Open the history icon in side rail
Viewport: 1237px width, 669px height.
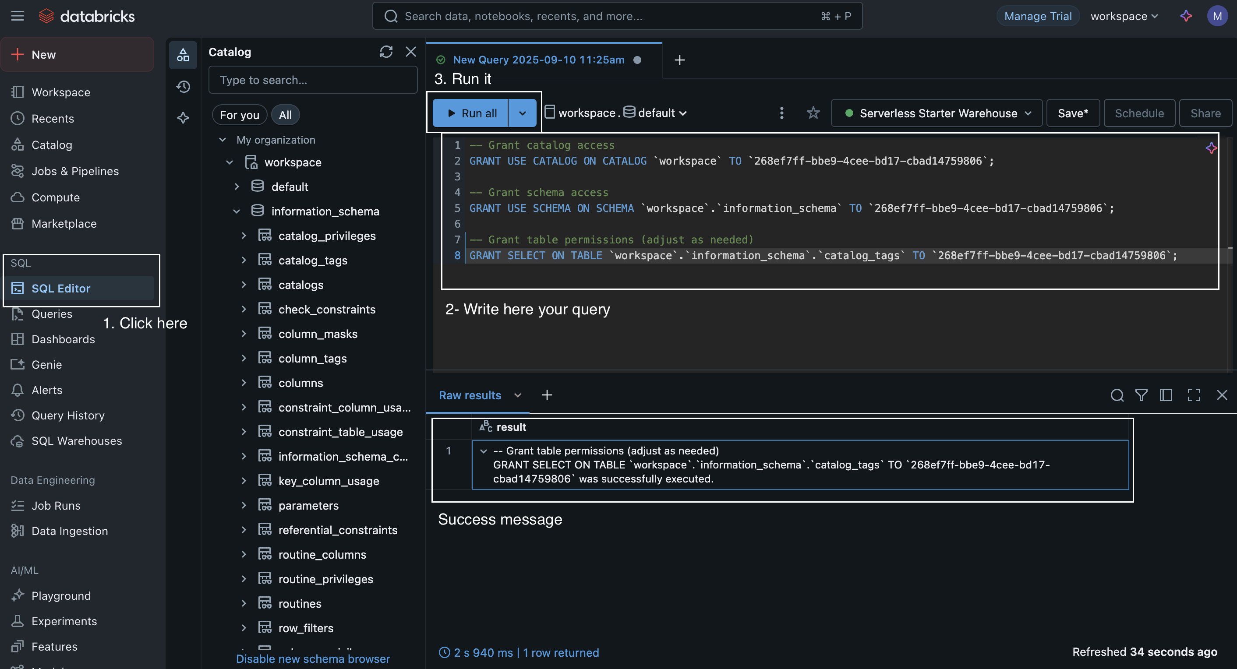click(x=183, y=86)
